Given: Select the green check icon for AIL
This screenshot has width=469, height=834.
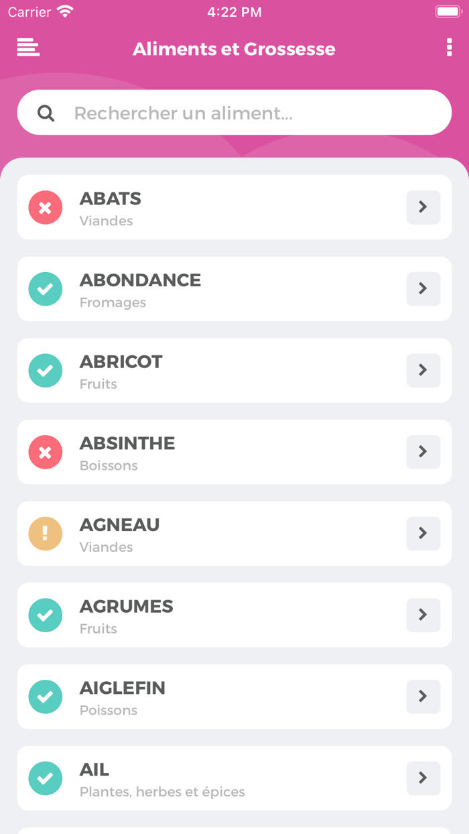Looking at the screenshot, I should (x=45, y=778).
